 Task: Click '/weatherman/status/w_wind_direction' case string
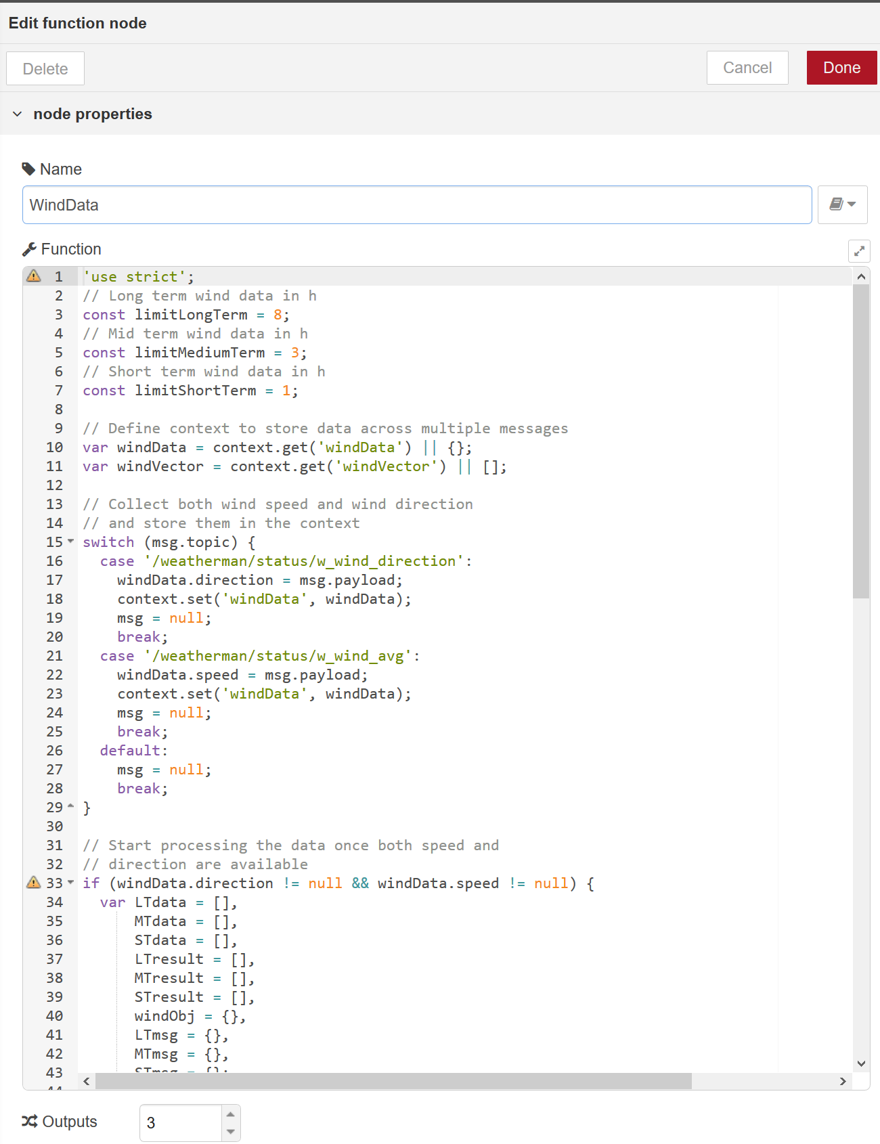[x=304, y=561]
